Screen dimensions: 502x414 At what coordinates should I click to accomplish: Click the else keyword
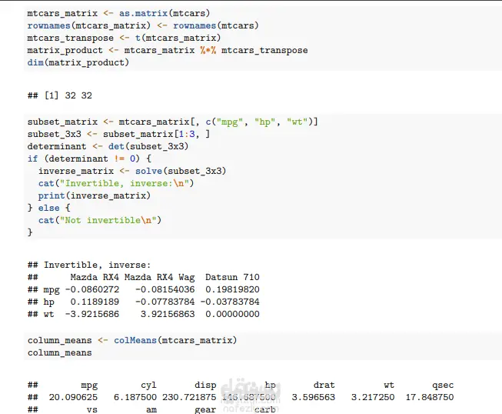(x=49, y=208)
